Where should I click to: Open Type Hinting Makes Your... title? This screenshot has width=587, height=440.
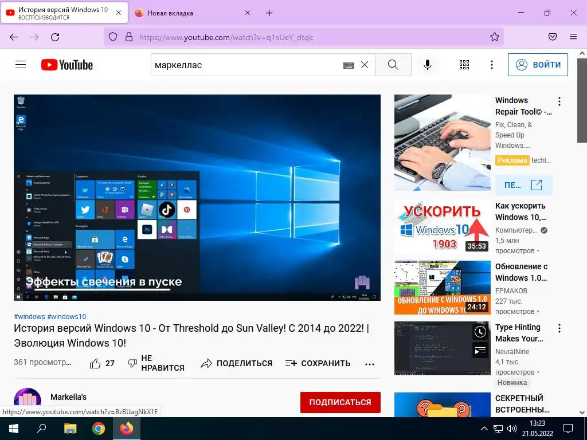point(519,333)
